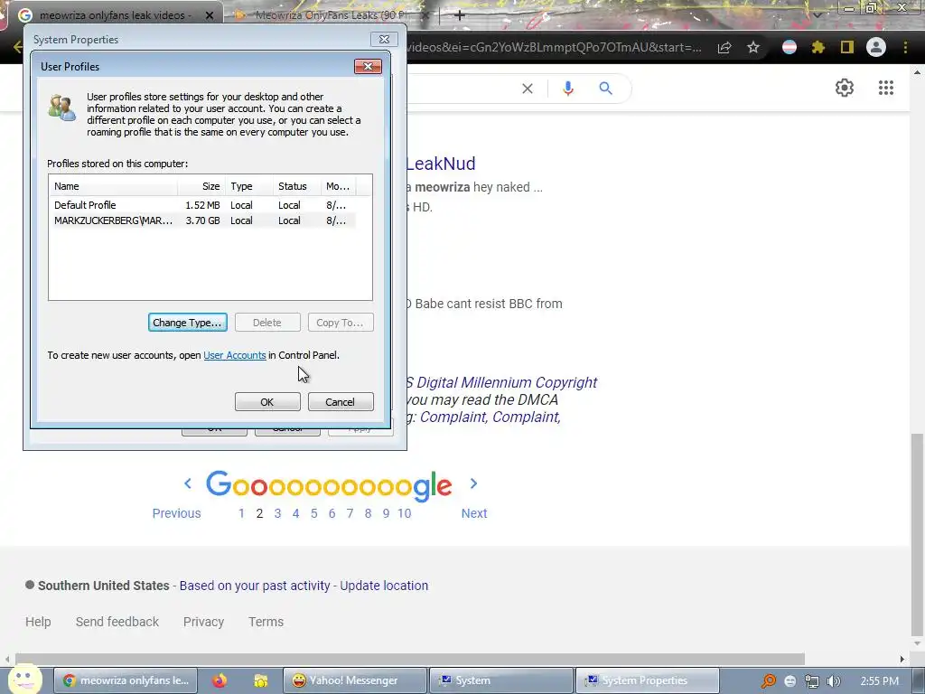Switch to Chrome meowriza taskbar item

[125, 680]
